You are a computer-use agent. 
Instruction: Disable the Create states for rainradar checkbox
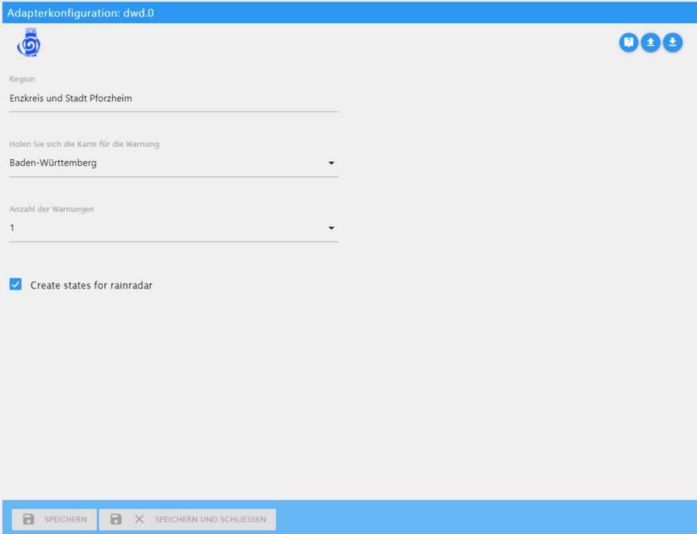pyautogui.click(x=15, y=284)
